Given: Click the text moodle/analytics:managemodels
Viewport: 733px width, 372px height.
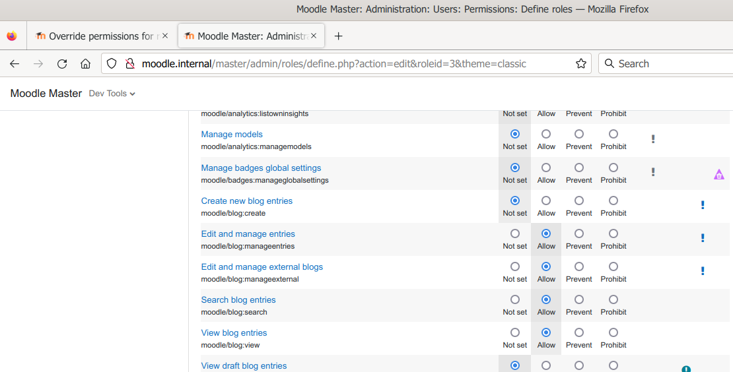Looking at the screenshot, I should [256, 146].
